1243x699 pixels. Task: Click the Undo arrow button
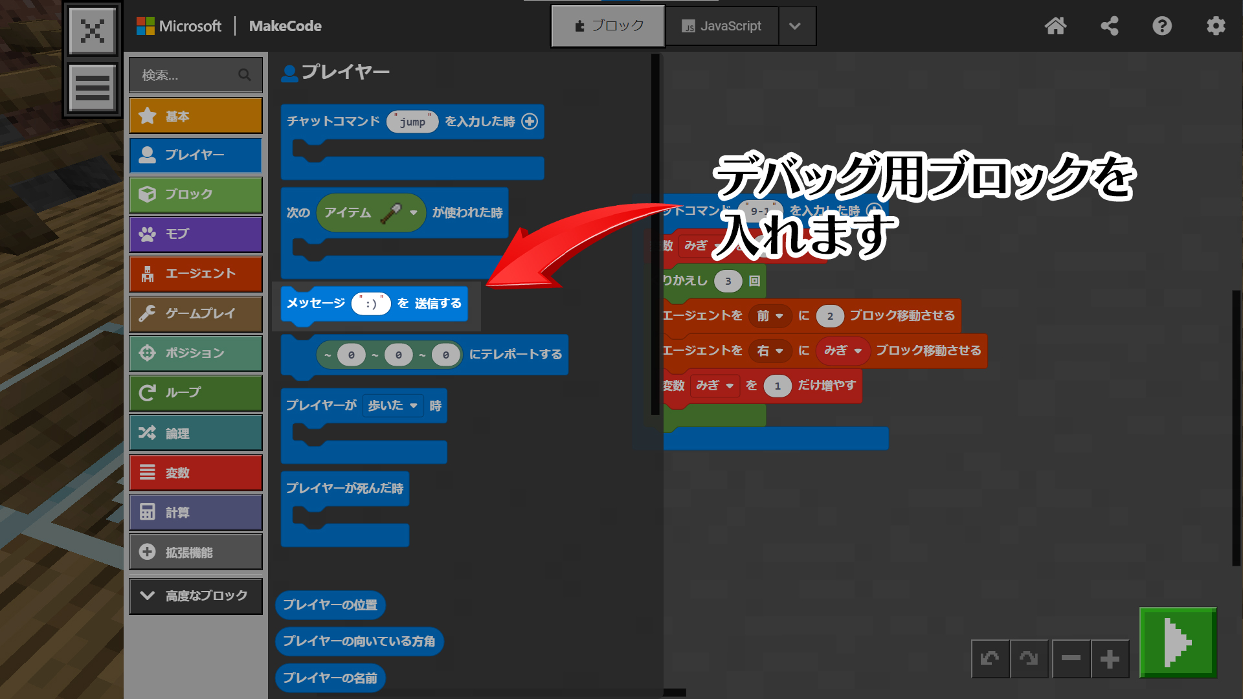pos(990,659)
